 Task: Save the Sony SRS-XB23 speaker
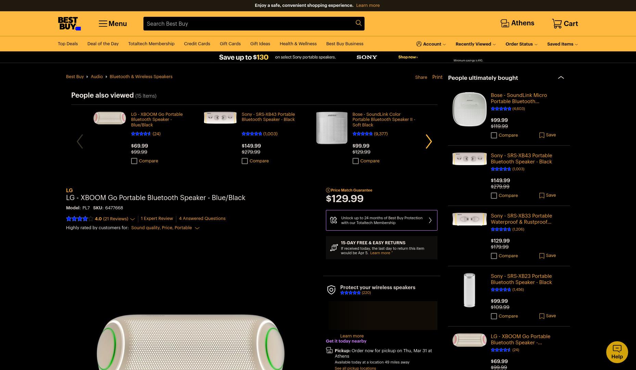(542, 316)
